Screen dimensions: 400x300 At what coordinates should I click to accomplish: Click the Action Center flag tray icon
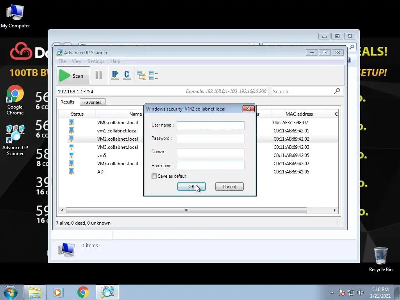point(342,293)
